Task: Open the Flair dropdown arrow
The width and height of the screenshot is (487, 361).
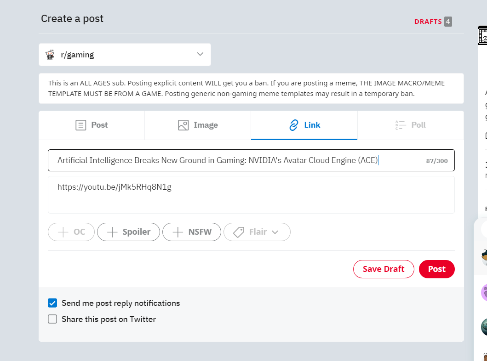Action: pos(275,232)
